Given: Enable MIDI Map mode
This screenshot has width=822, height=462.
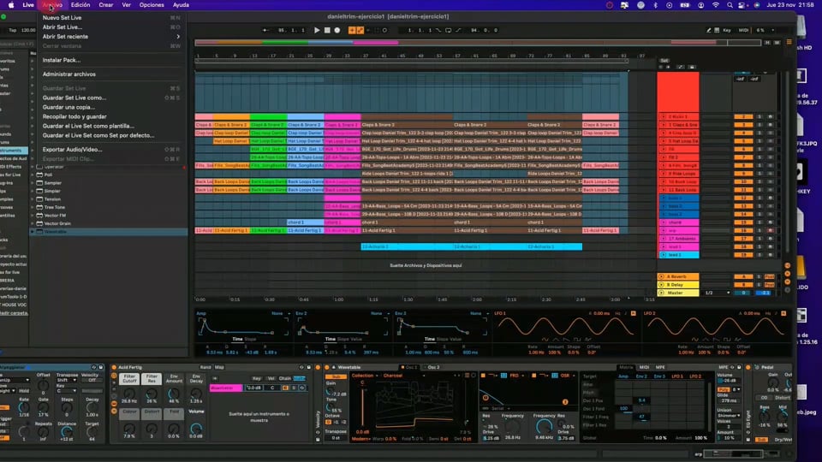Looking at the screenshot, I should click(743, 31).
